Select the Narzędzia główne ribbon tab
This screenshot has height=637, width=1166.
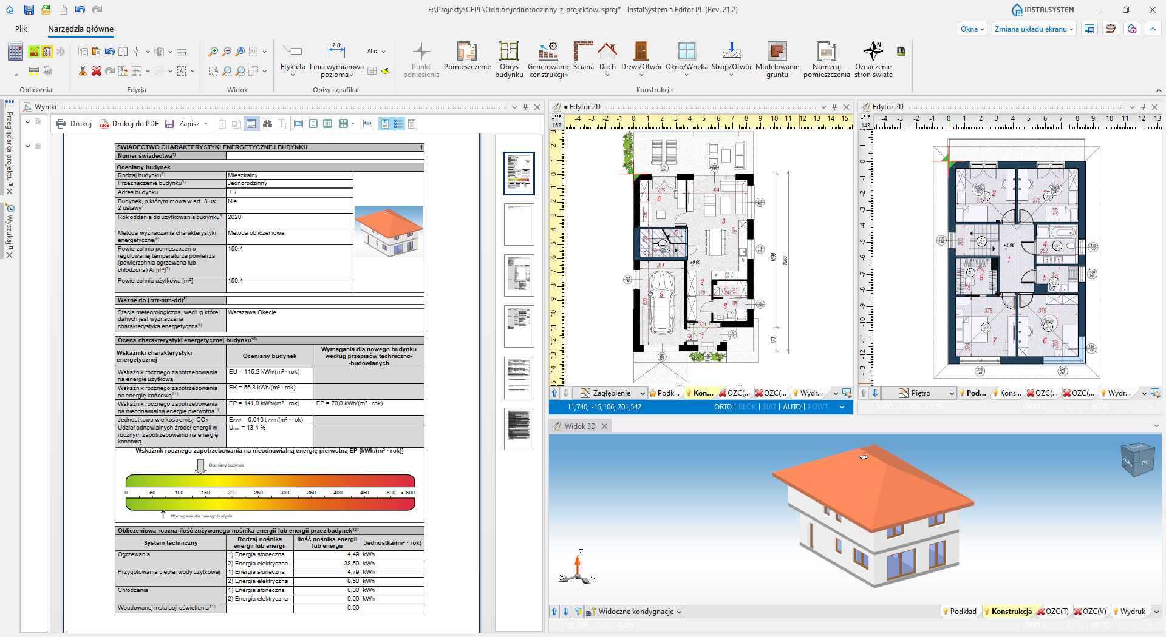81,29
